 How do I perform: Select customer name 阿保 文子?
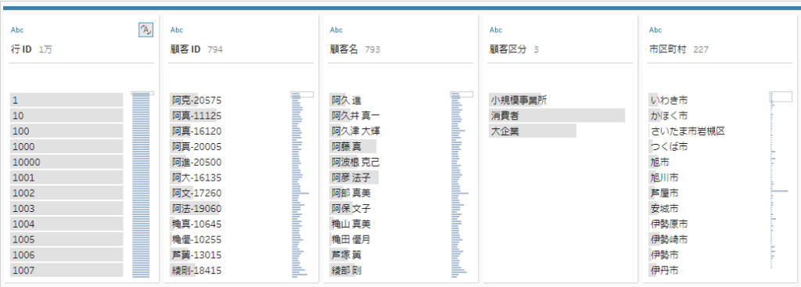point(351,208)
